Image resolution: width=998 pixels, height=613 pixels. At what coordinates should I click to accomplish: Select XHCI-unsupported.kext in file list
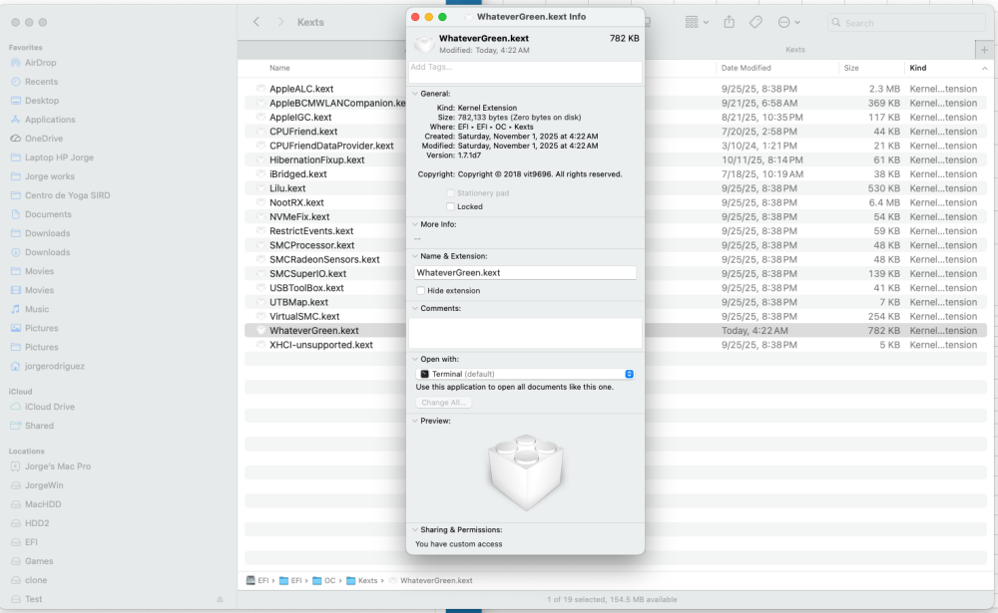point(320,345)
